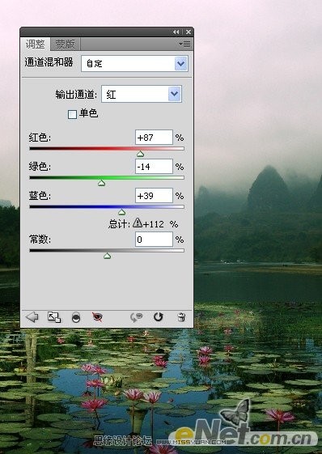Select the 调整 tab
322x454 pixels.
[x=36, y=45]
